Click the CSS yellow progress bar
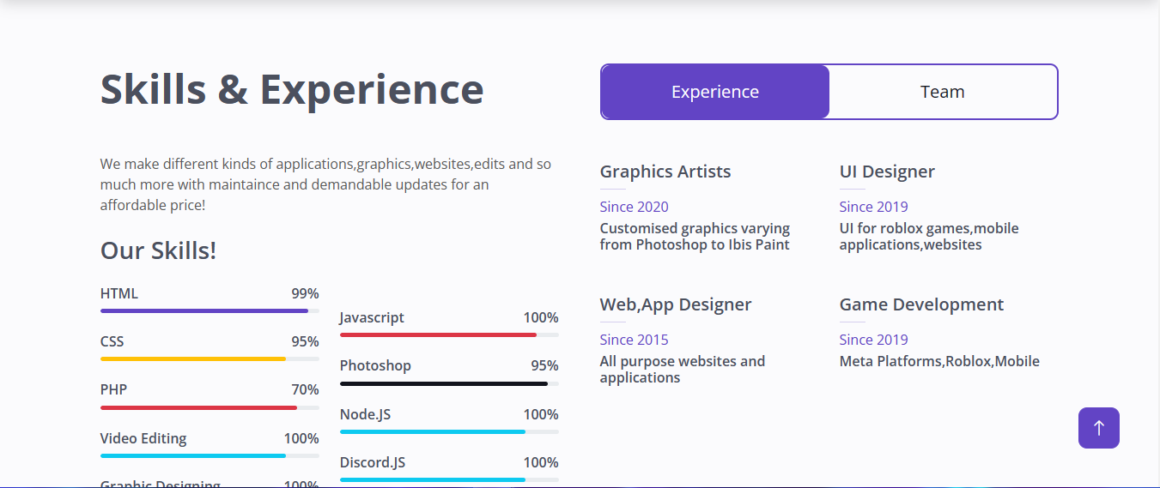 (x=210, y=358)
